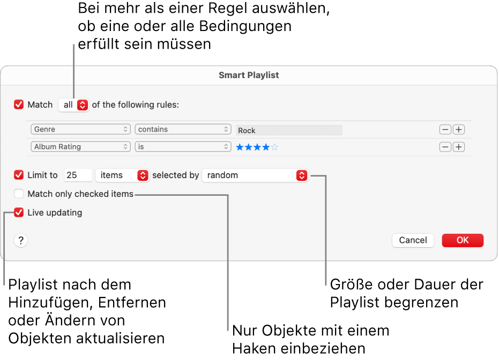Open the Genre field dropdown
Screen dimensions: 499x360
[x=81, y=129]
